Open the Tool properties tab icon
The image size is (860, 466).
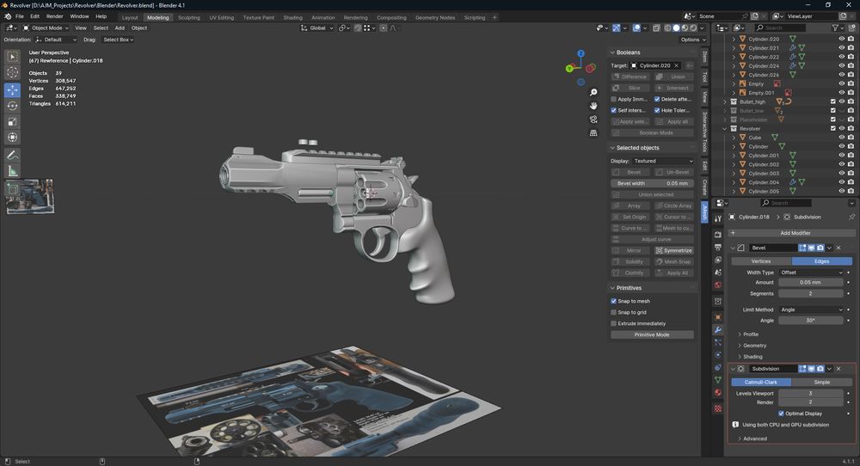718,218
